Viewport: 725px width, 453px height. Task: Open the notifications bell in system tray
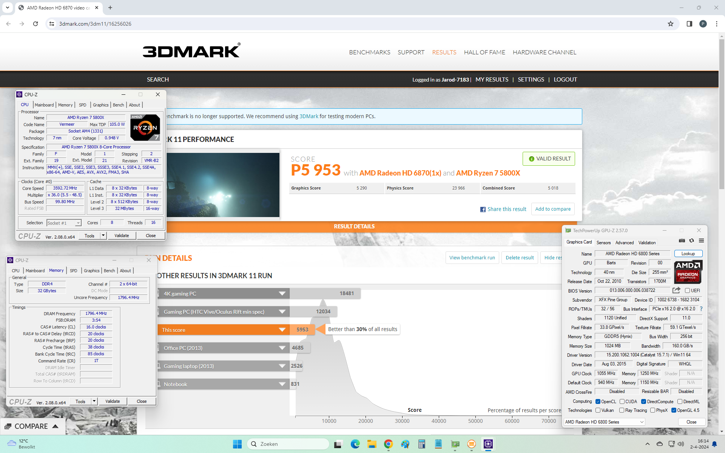click(714, 444)
